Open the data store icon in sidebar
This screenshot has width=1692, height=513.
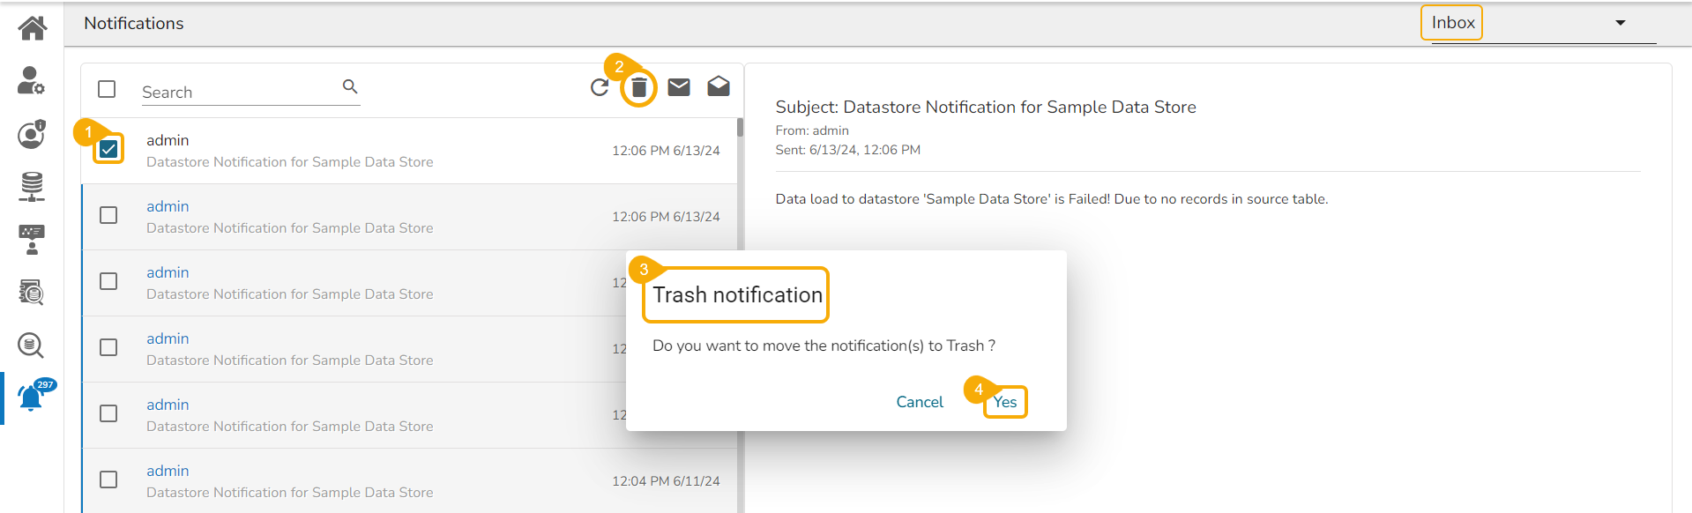(x=32, y=186)
